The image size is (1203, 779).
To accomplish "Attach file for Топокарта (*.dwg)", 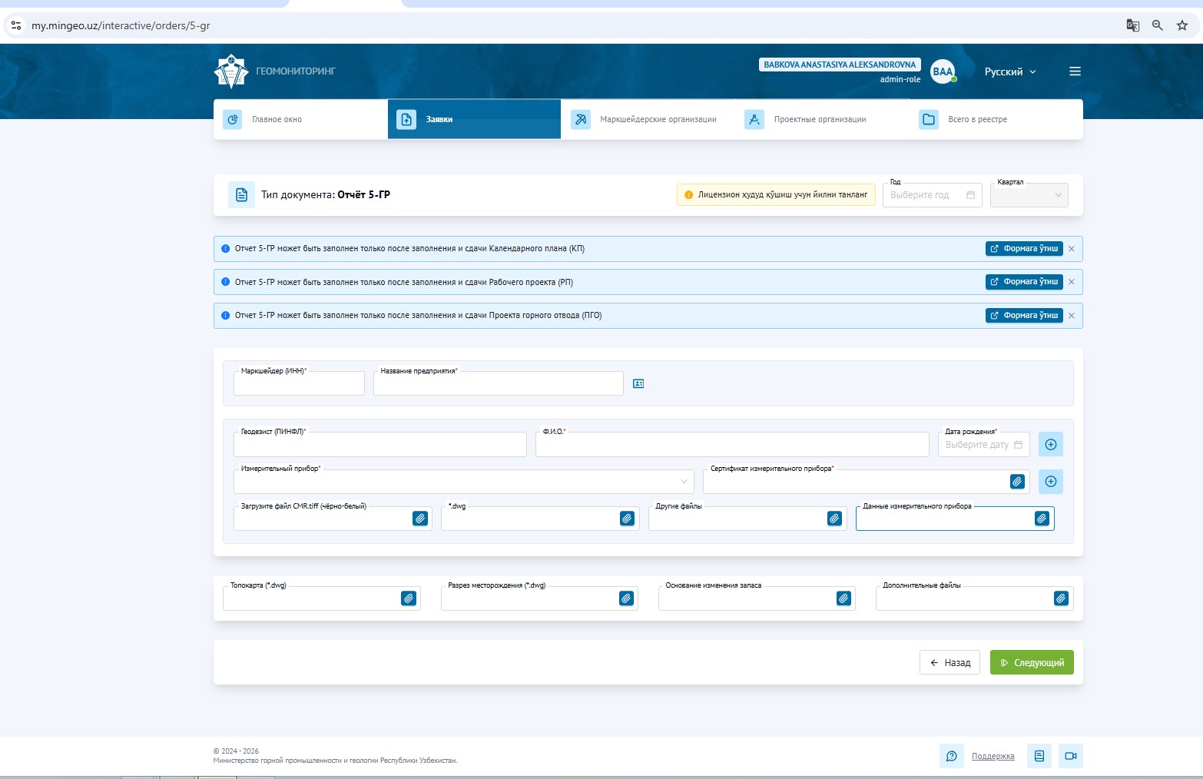I will (x=409, y=598).
